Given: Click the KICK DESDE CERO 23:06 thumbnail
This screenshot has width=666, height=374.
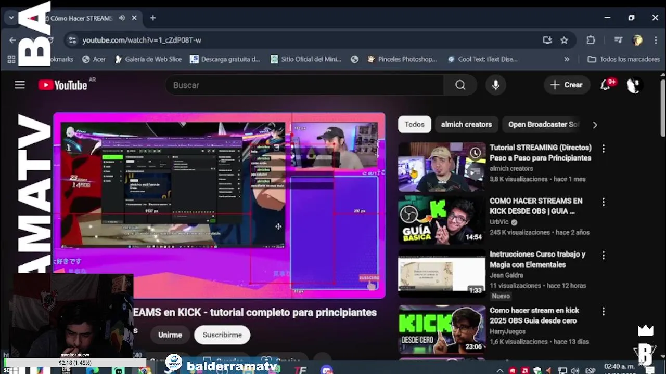Looking at the screenshot, I should coord(442,329).
